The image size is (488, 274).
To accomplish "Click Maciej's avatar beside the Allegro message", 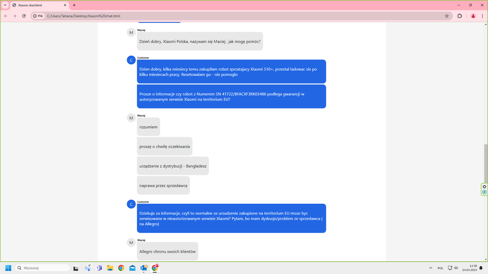I will point(131,242).
